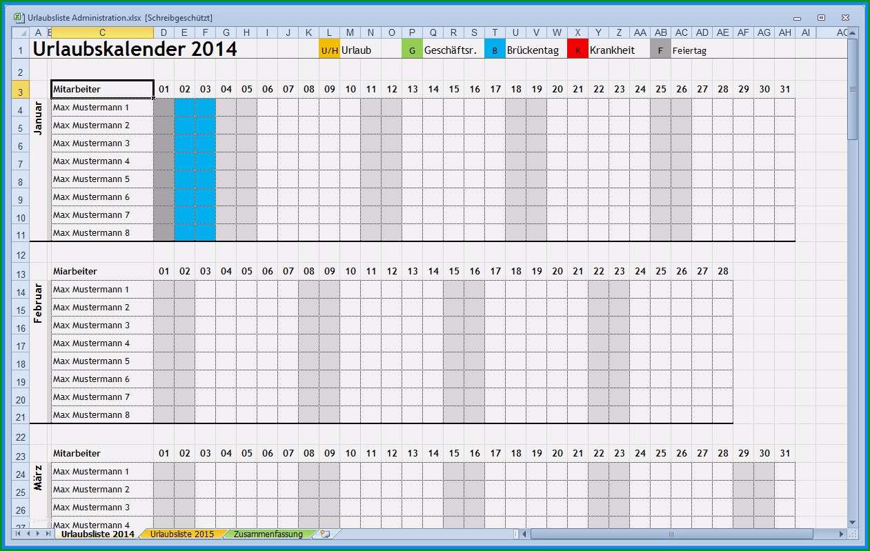The width and height of the screenshot is (870, 551).
Task: Select the Mitarbeiter header cell in März
Action: coord(102,453)
